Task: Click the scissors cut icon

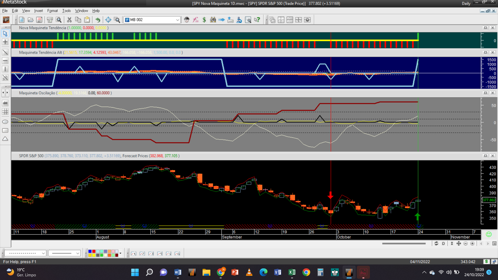Action: 69,20
